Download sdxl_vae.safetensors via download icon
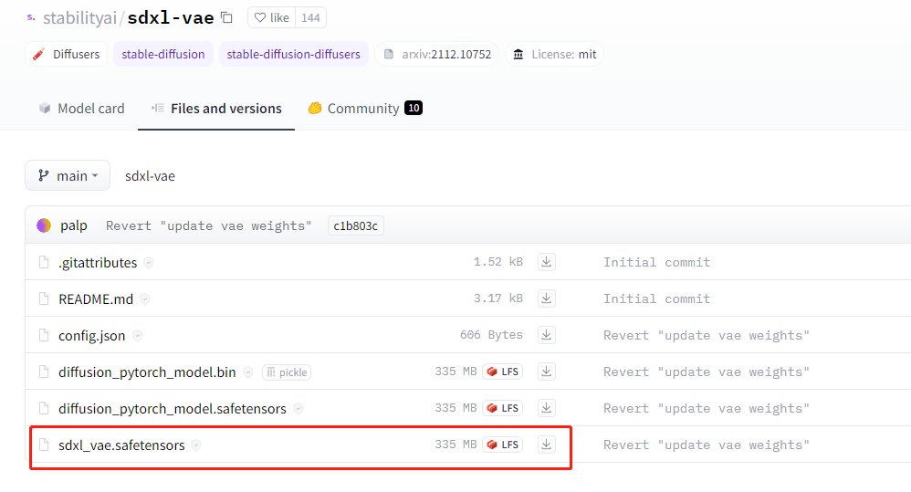The height and width of the screenshot is (492, 911). (x=546, y=445)
